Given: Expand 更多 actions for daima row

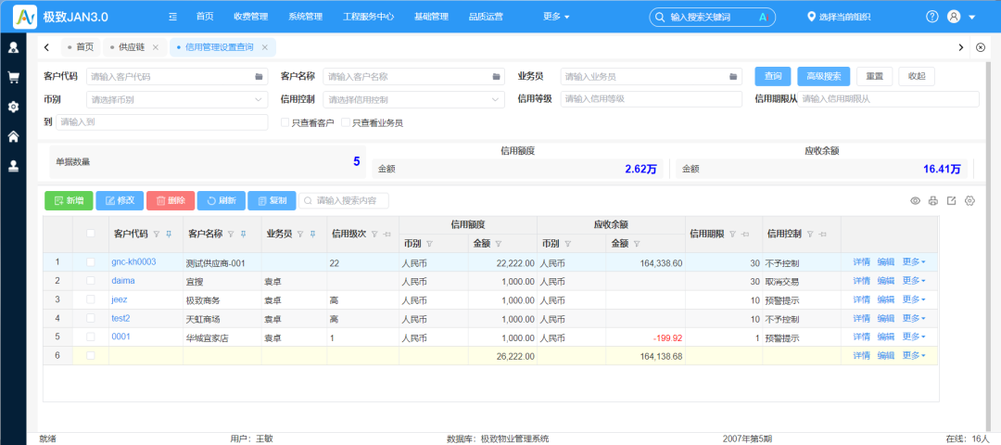Looking at the screenshot, I should pos(914,280).
